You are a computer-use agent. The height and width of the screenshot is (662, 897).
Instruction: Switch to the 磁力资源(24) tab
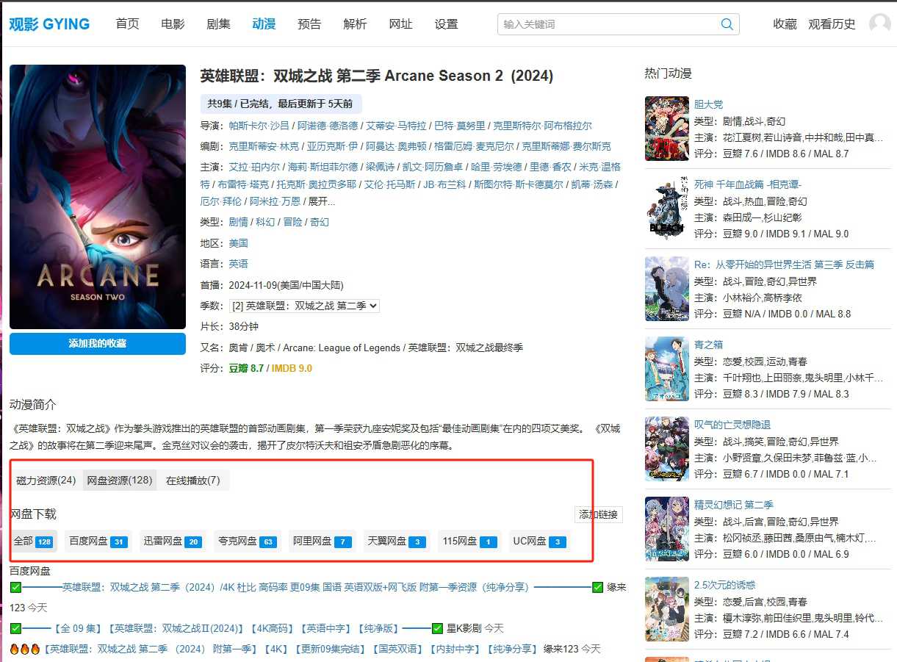point(46,481)
